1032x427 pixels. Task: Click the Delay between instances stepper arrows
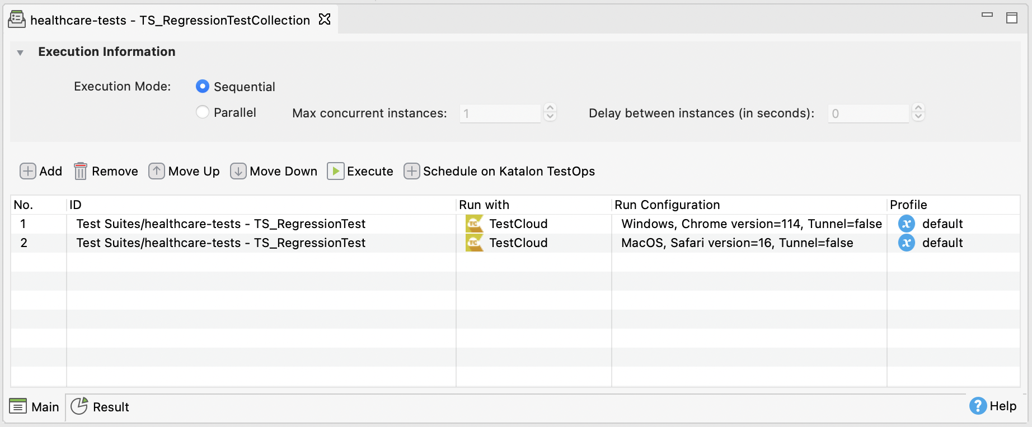(918, 113)
